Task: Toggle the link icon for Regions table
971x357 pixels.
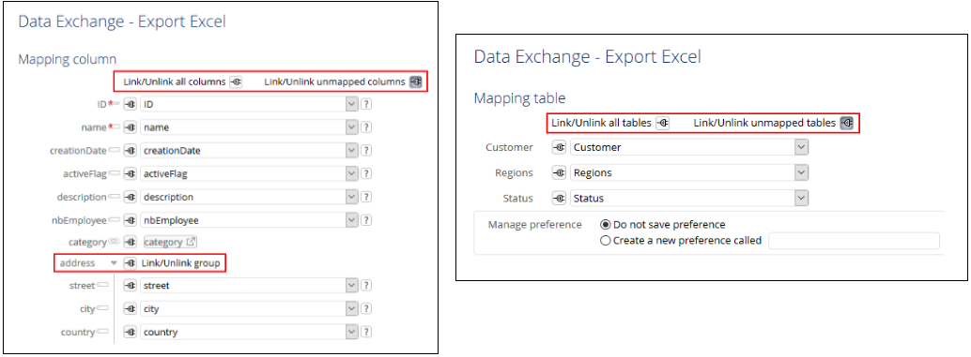Action: [558, 173]
